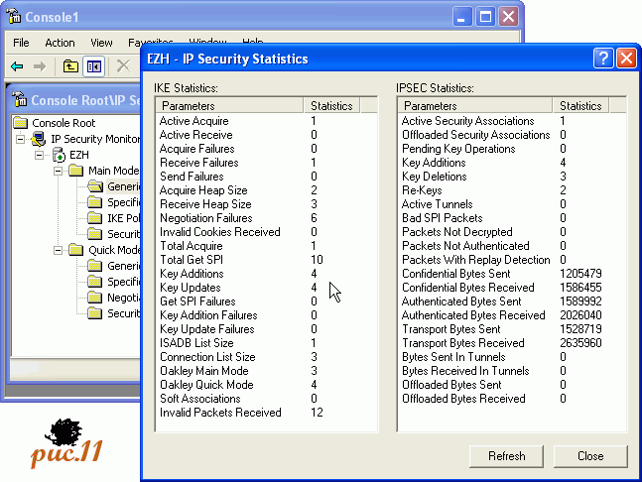
Task: Click the Back arrow in the console toolbar
Action: pyautogui.click(x=17, y=66)
